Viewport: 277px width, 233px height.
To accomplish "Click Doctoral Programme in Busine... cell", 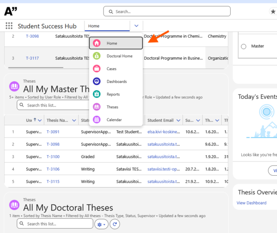I will pos(173,58).
